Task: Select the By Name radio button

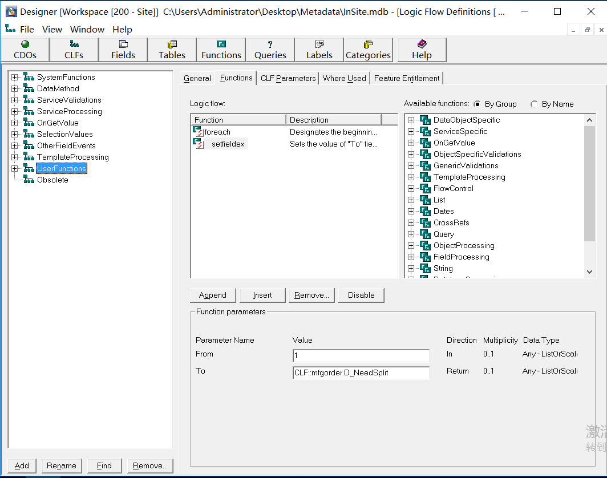Action: click(x=534, y=104)
